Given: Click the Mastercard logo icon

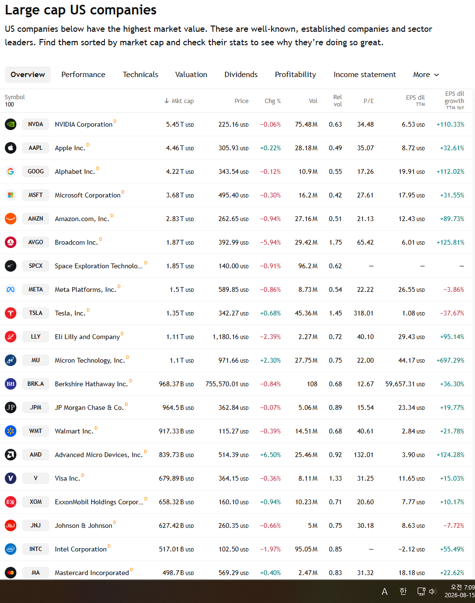Looking at the screenshot, I should [11, 573].
